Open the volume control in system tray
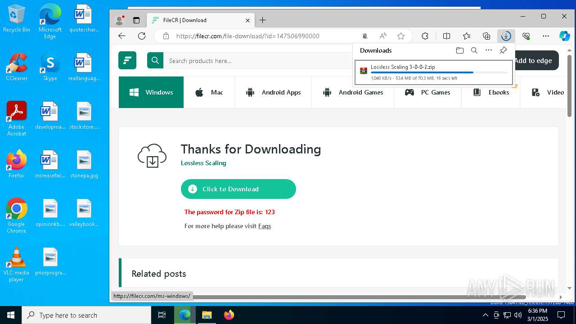Image resolution: width=576 pixels, height=324 pixels. [x=518, y=315]
